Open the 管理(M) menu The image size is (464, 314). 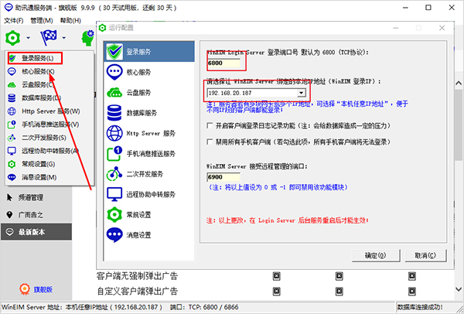click(x=42, y=20)
